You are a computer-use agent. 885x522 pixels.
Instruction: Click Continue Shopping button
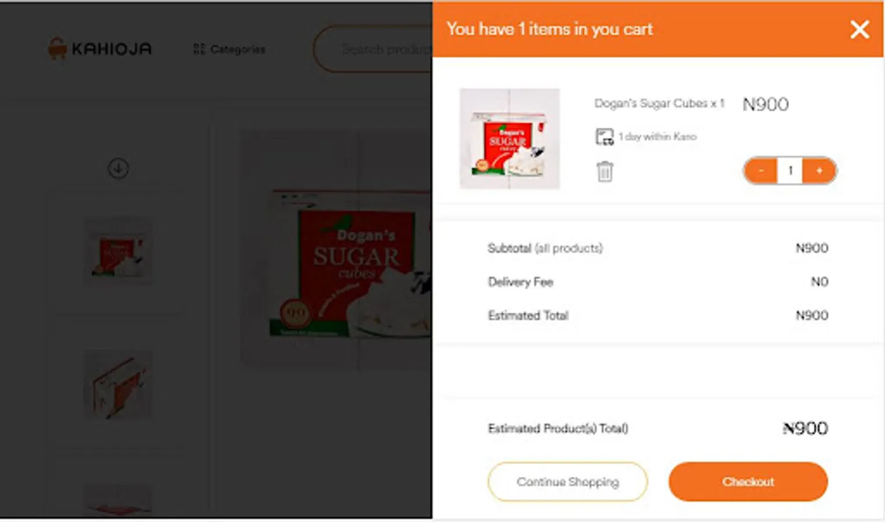point(567,481)
